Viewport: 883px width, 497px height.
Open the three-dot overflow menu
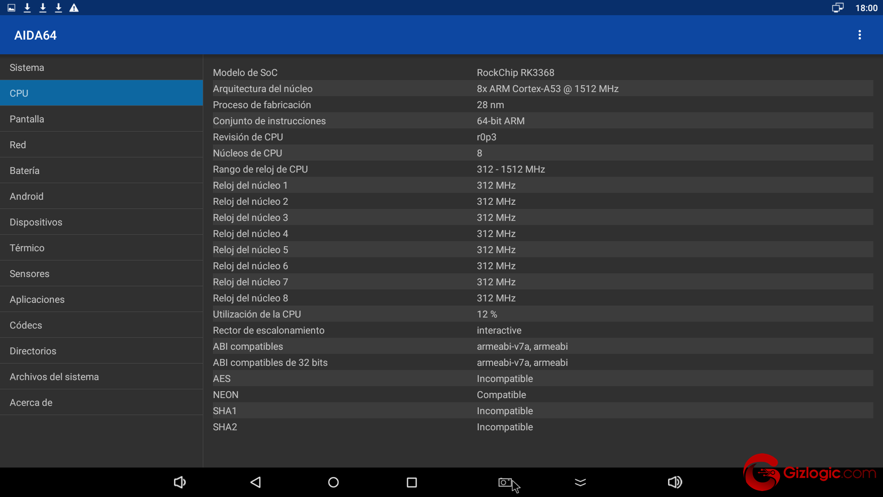[x=859, y=35]
